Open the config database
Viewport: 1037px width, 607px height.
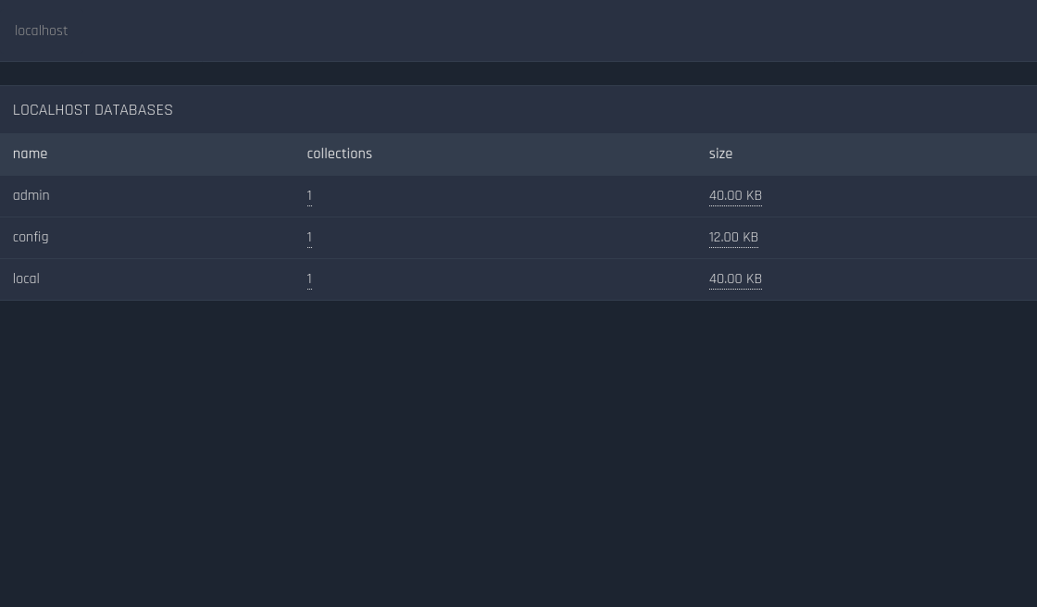coord(31,238)
